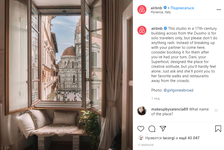Open @girlgoneabroad photo credit link
Screen dimensions: 224x150
pyautogui.click(x=178, y=90)
